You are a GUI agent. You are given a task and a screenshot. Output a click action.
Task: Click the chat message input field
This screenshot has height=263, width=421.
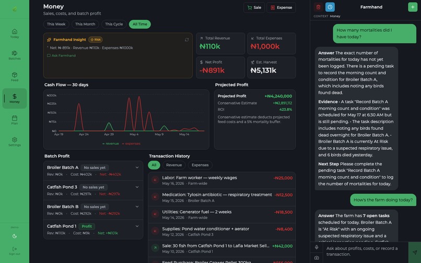pos(365,252)
